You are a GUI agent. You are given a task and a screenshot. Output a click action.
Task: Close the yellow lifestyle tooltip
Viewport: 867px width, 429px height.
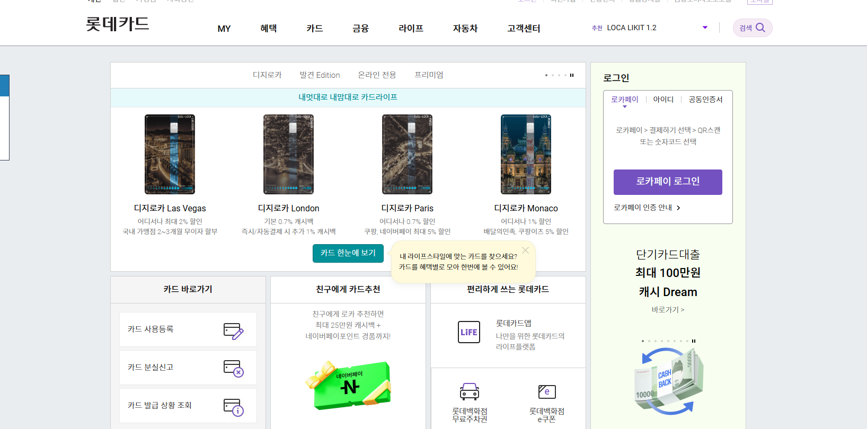pos(525,251)
